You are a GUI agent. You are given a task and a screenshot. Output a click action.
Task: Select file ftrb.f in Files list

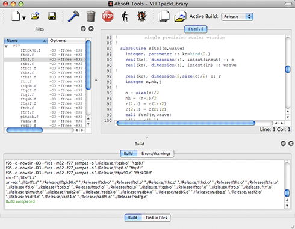click(27, 108)
